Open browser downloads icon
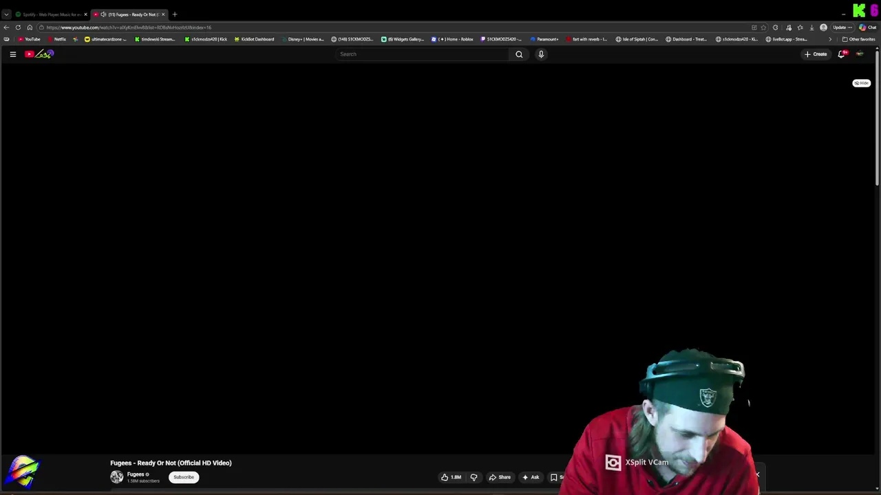This screenshot has width=881, height=495. click(812, 27)
